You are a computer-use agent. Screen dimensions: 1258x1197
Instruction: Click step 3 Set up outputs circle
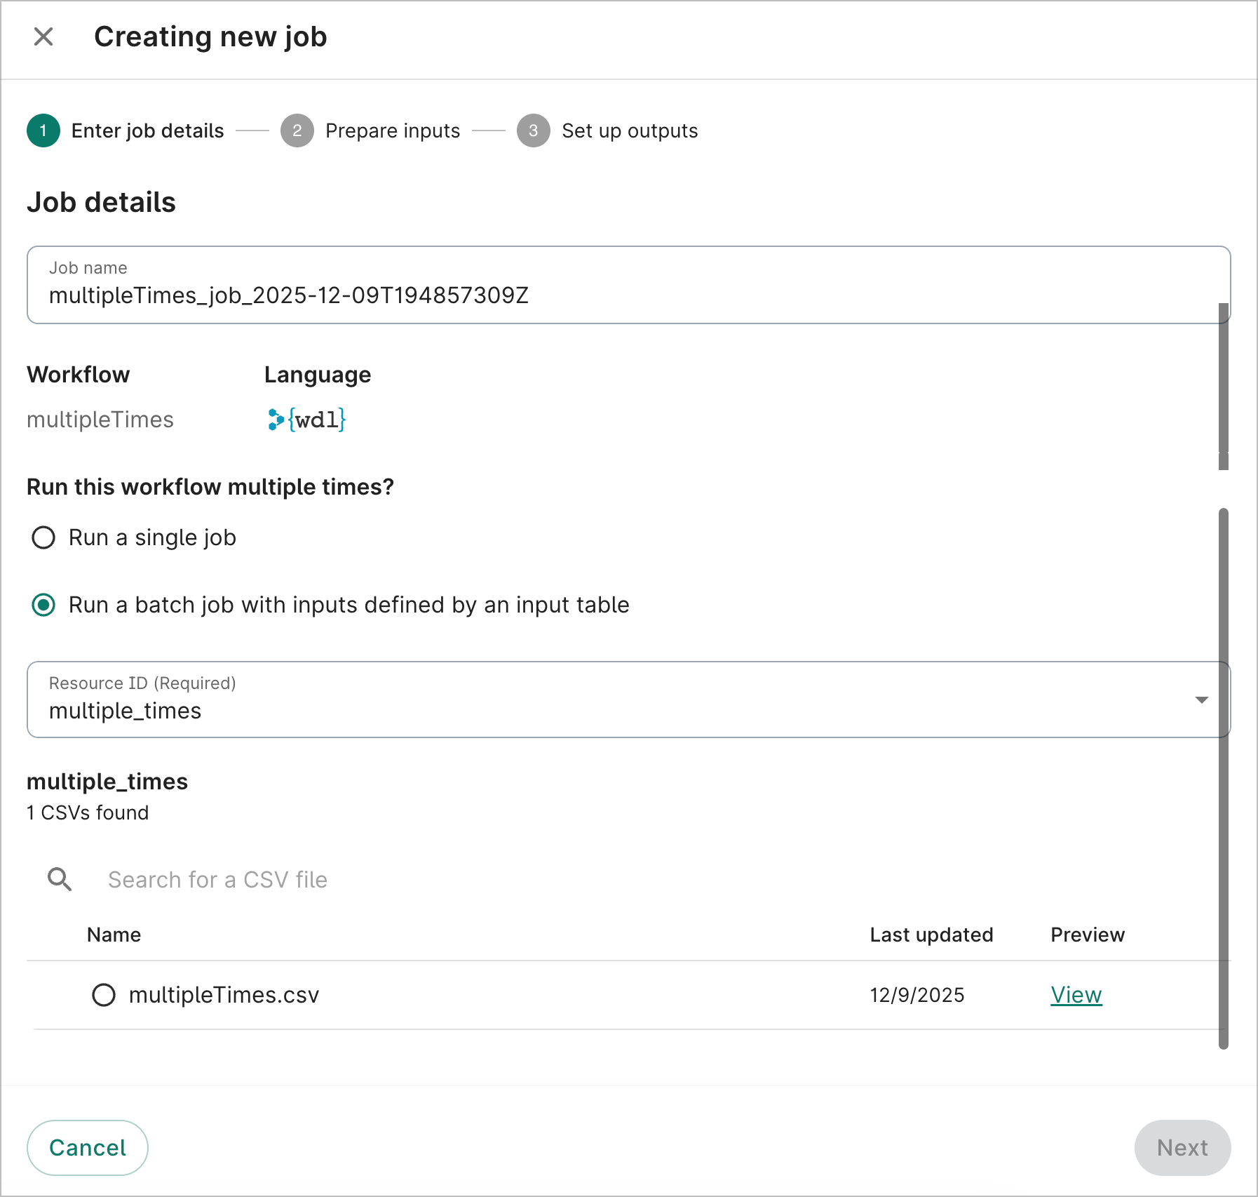533,131
